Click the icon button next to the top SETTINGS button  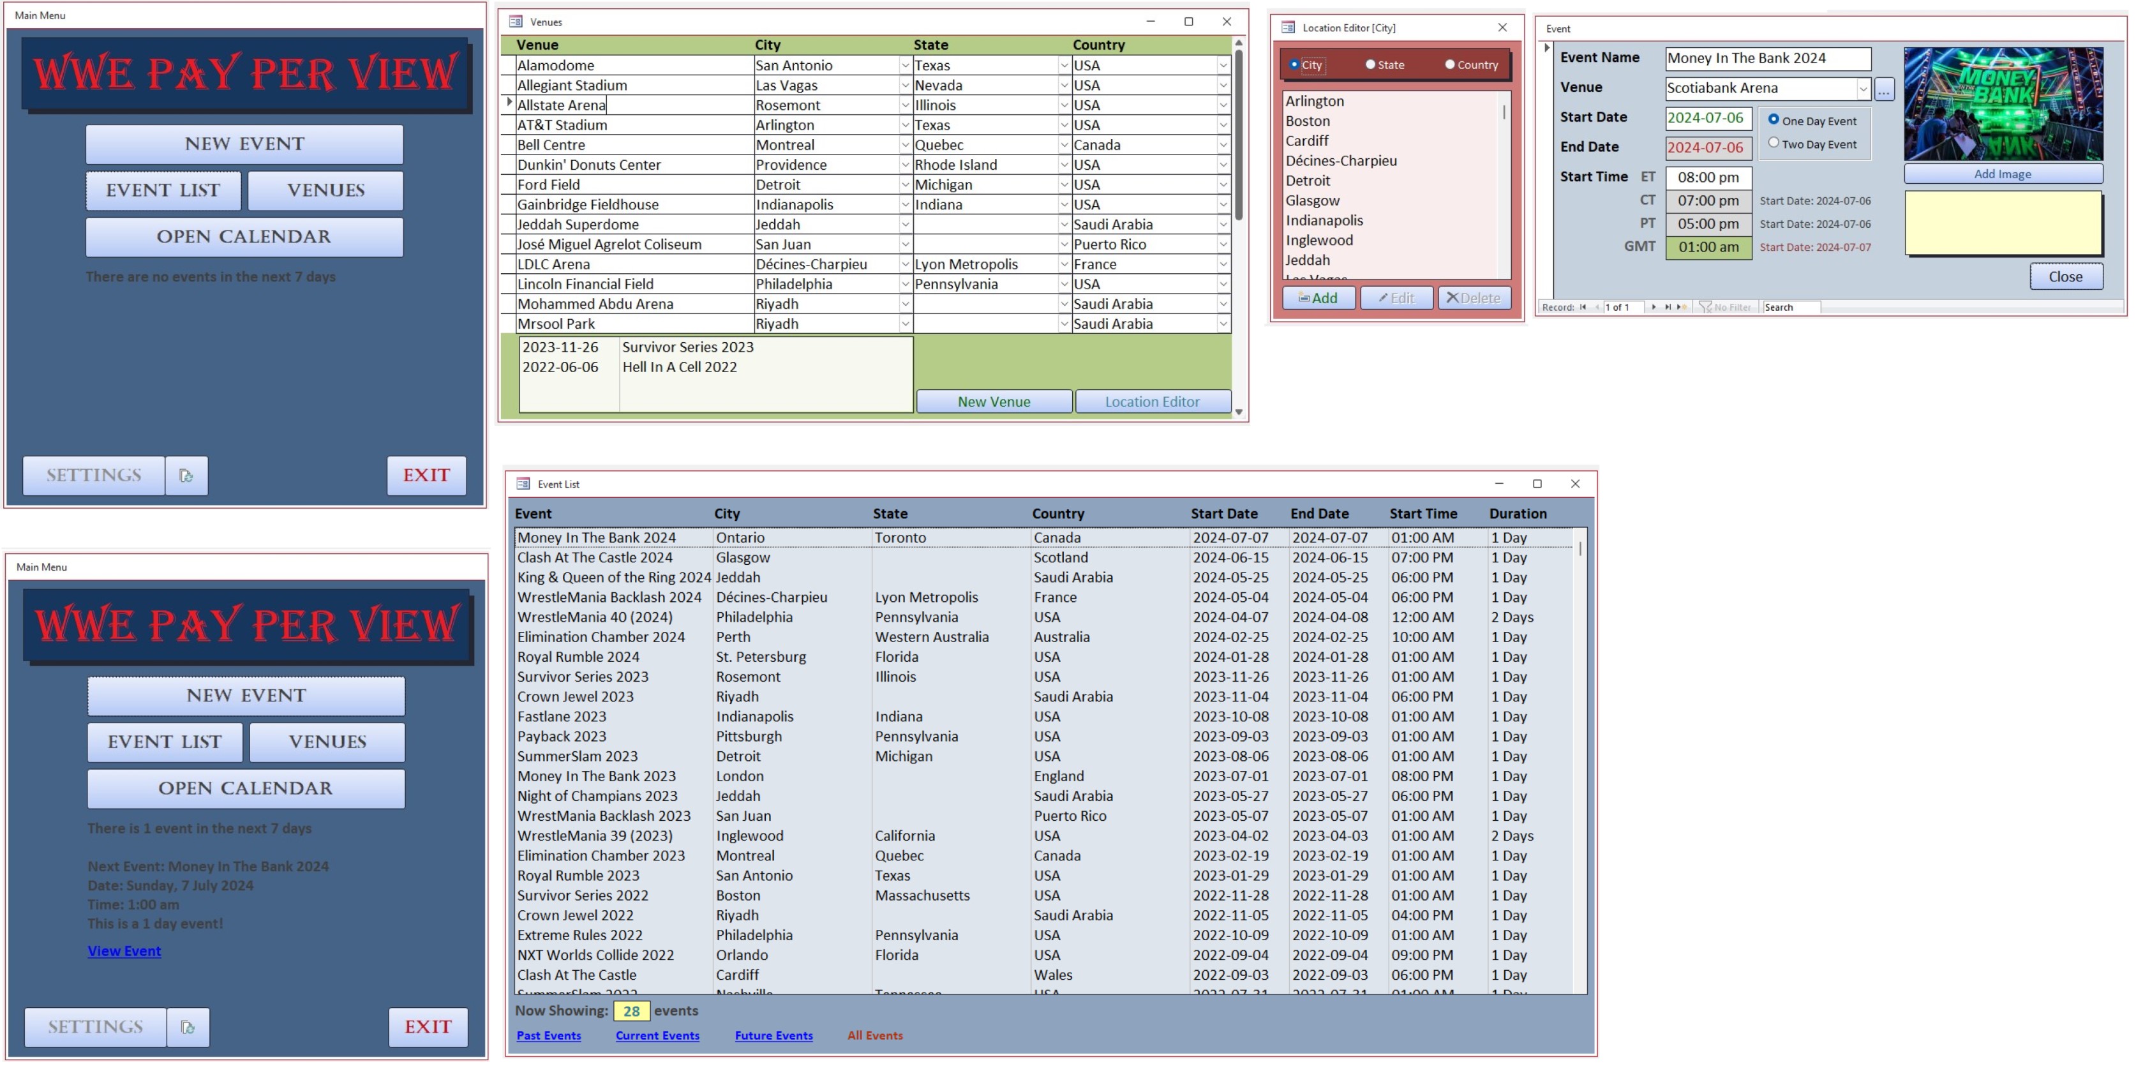point(186,476)
